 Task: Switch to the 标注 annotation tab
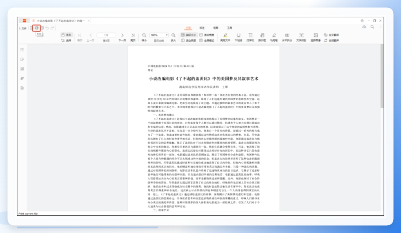tap(202, 28)
